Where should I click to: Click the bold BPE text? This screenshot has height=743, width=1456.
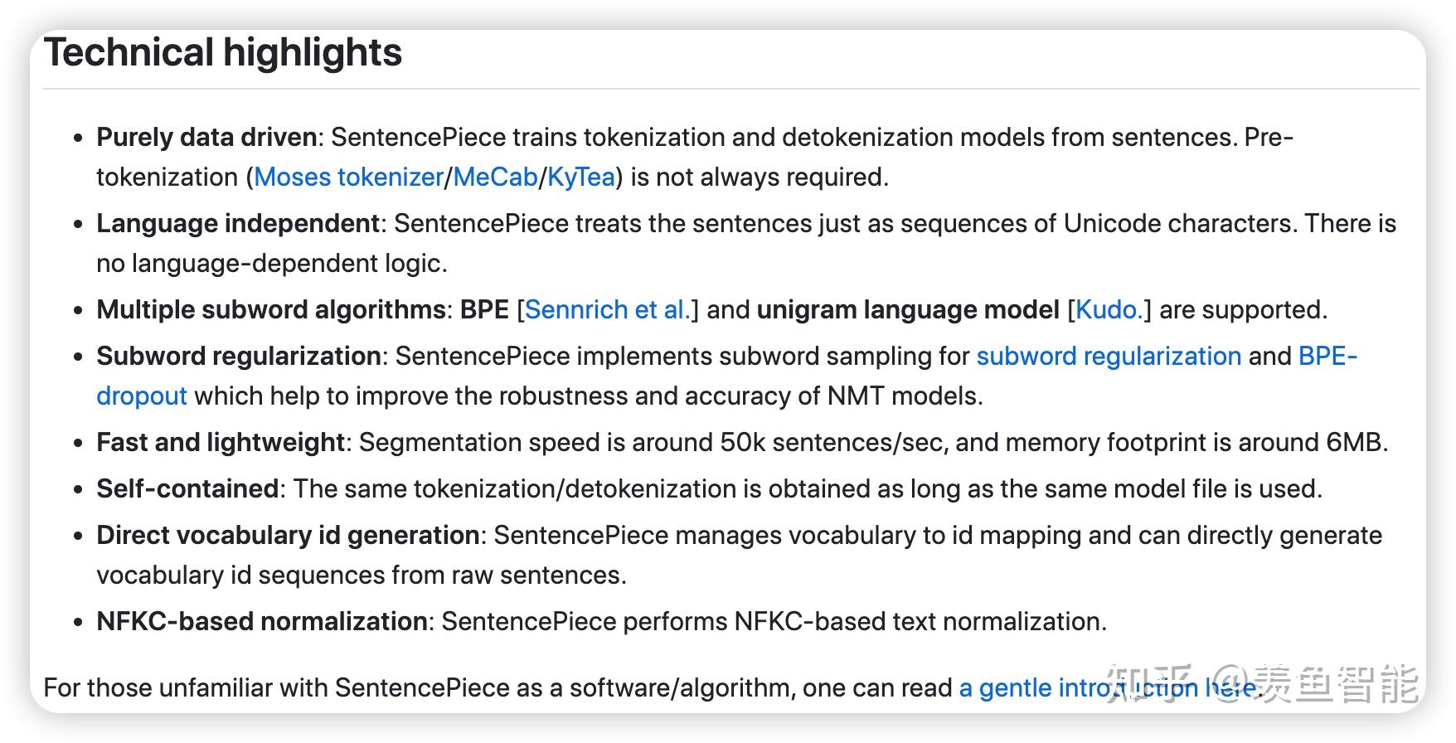click(x=484, y=310)
